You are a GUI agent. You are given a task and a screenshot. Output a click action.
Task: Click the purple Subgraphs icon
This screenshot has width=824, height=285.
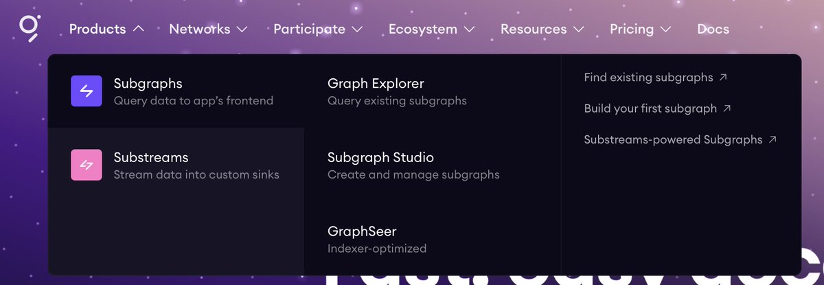(87, 91)
